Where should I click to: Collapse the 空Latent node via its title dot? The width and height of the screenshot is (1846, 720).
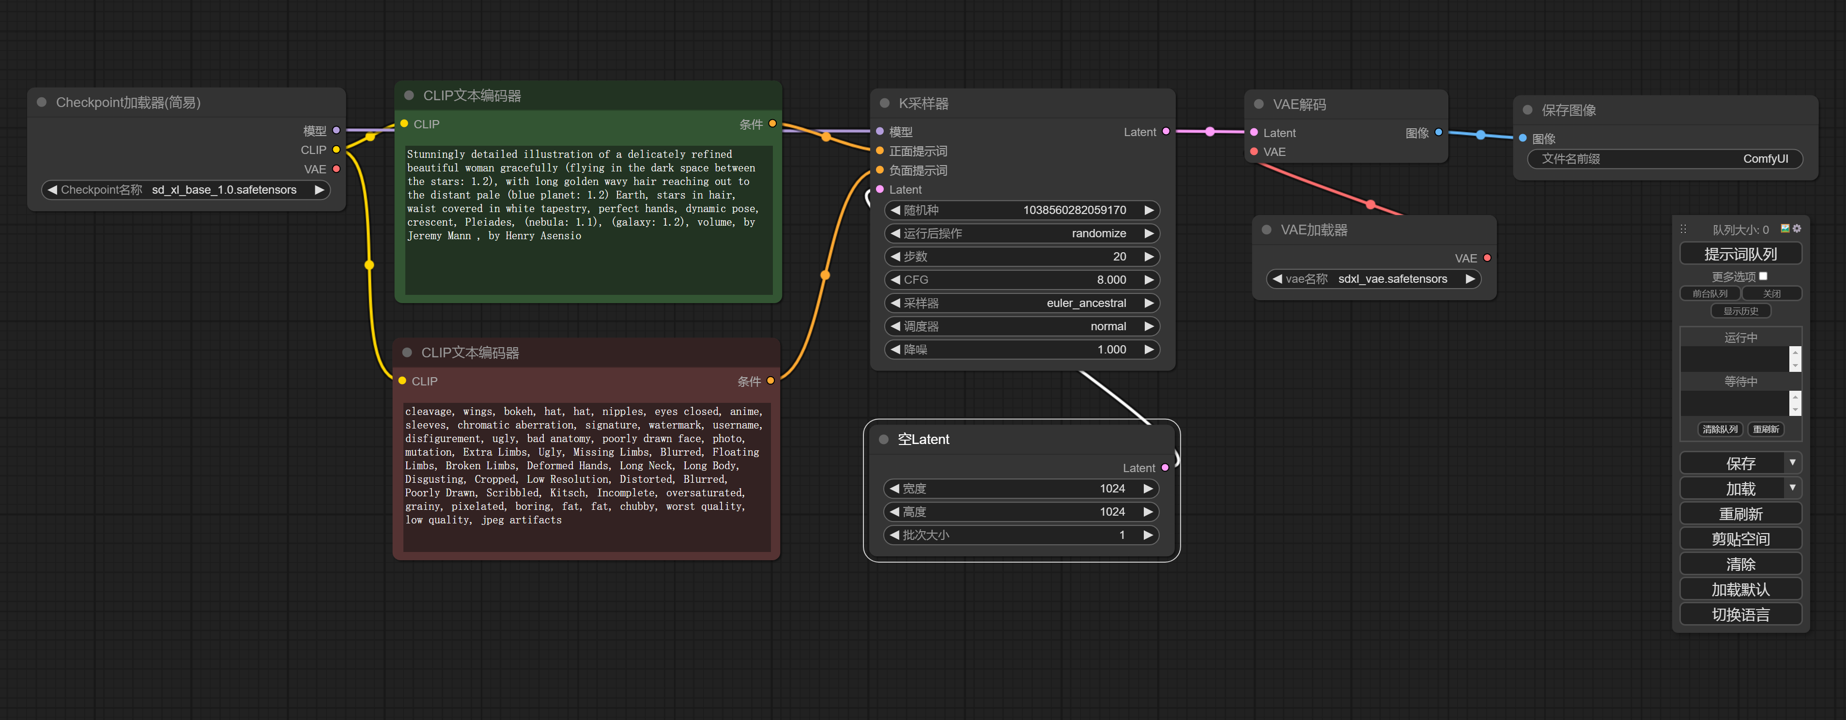click(x=884, y=439)
